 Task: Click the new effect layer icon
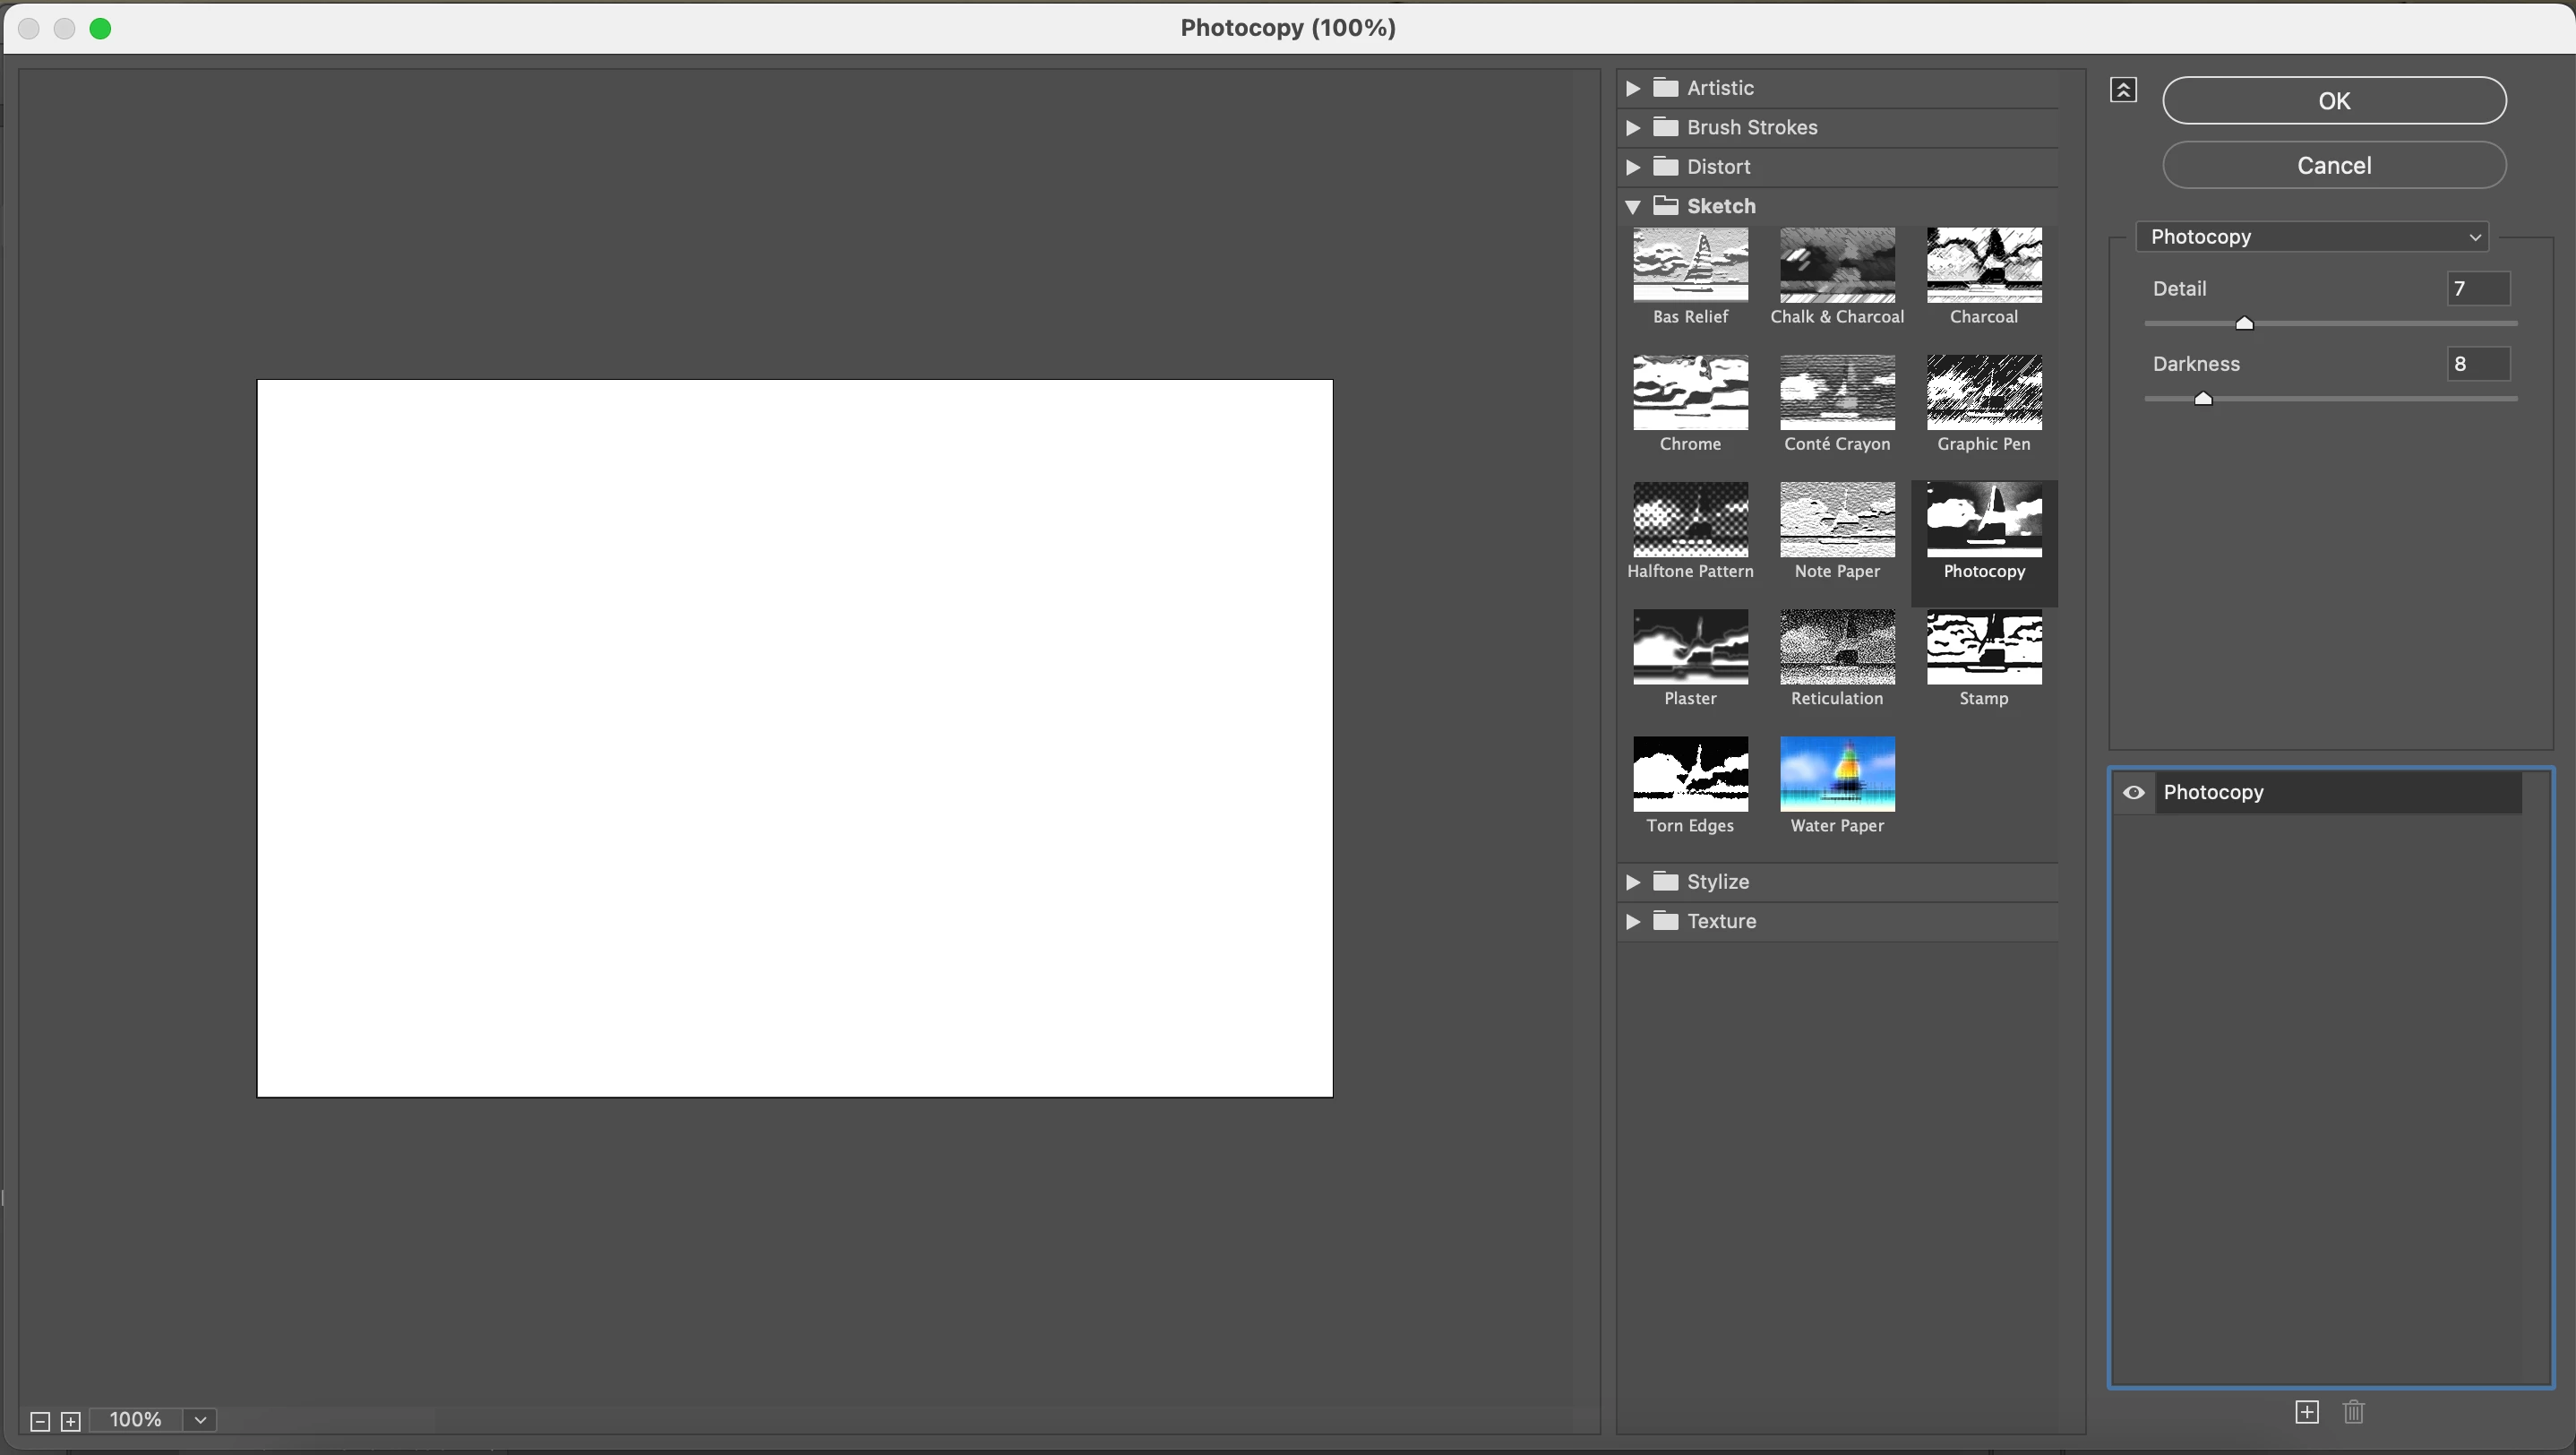point(2306,1411)
